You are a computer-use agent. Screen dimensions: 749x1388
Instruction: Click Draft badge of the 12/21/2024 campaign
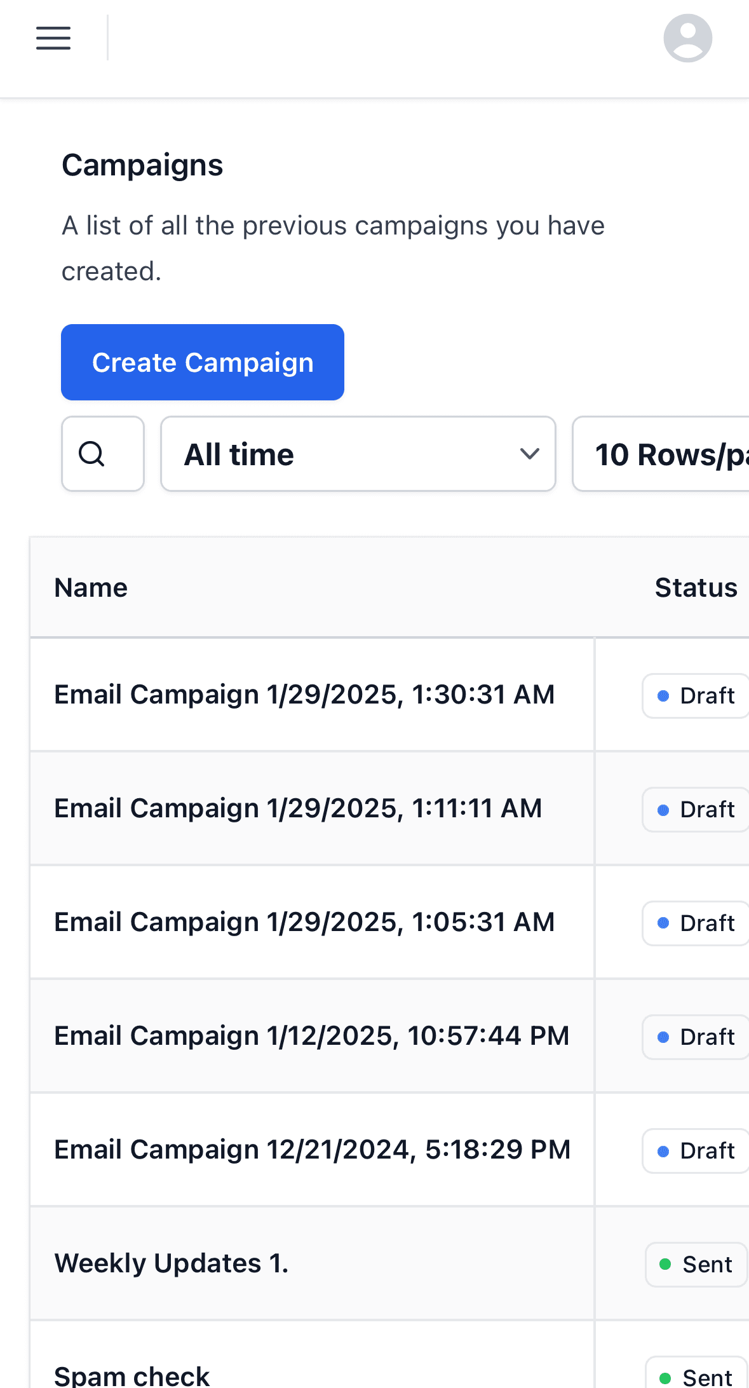tap(696, 1151)
